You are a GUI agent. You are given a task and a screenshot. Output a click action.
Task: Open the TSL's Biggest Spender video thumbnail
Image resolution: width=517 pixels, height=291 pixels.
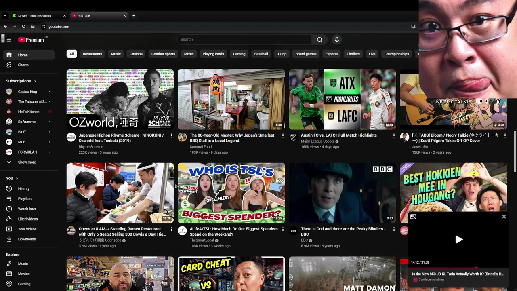[x=231, y=193]
